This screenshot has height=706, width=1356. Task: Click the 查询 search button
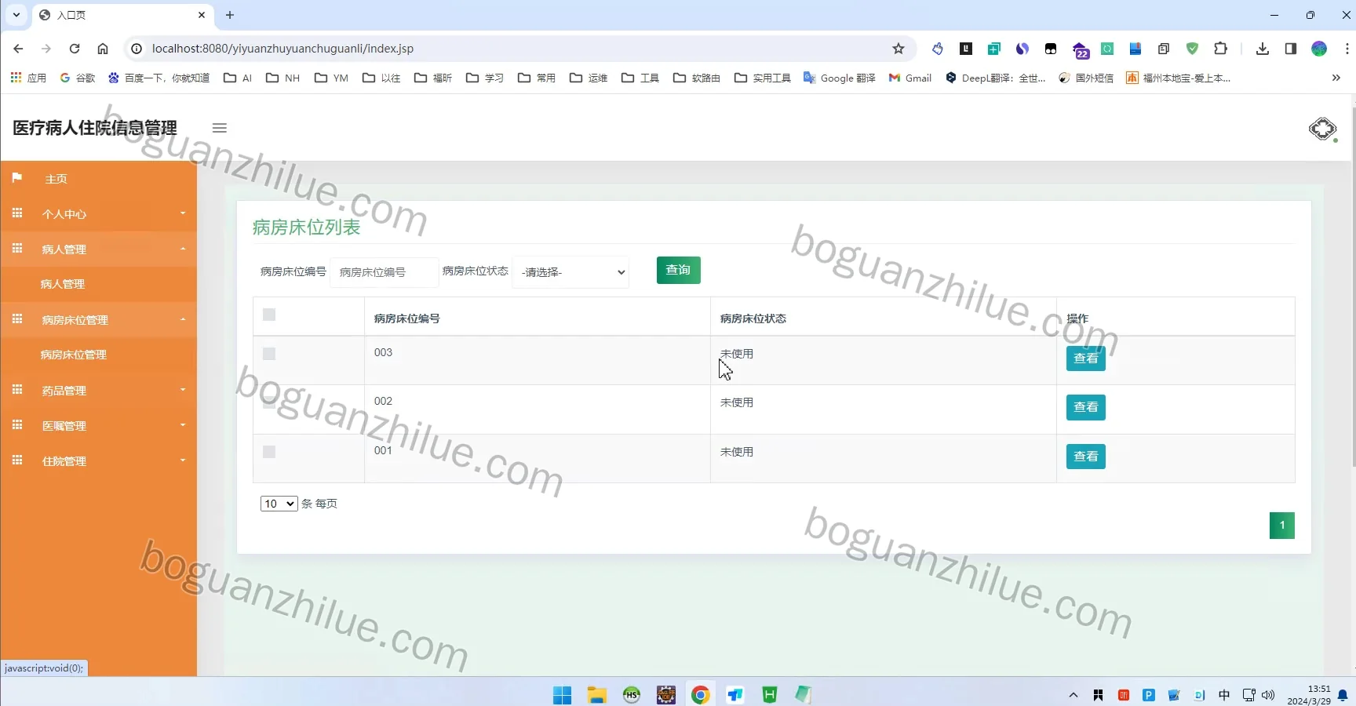tap(678, 270)
